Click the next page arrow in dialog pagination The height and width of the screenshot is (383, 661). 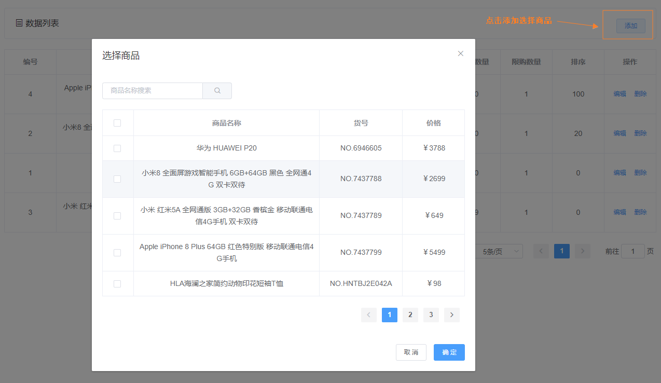(x=451, y=314)
